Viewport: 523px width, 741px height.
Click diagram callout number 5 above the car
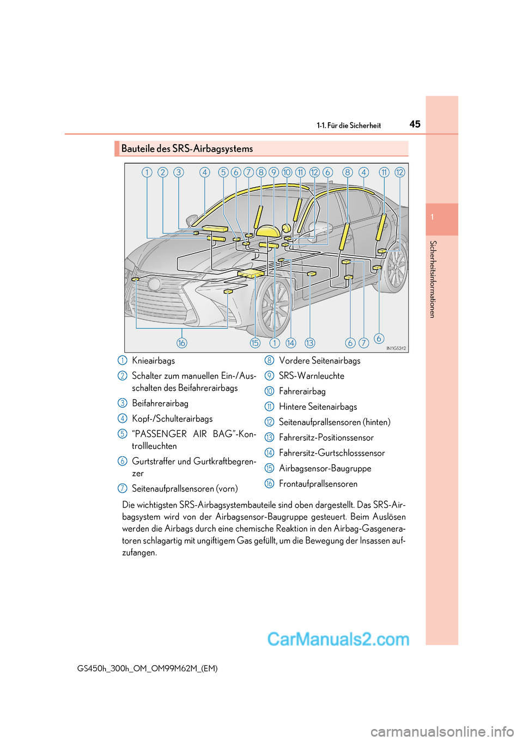pos(223,172)
